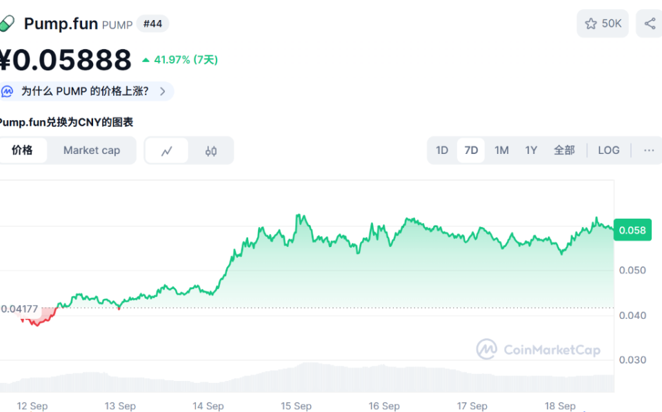The height and width of the screenshot is (412, 662).
Task: Show the 全部 all-time range
Action: click(x=564, y=150)
